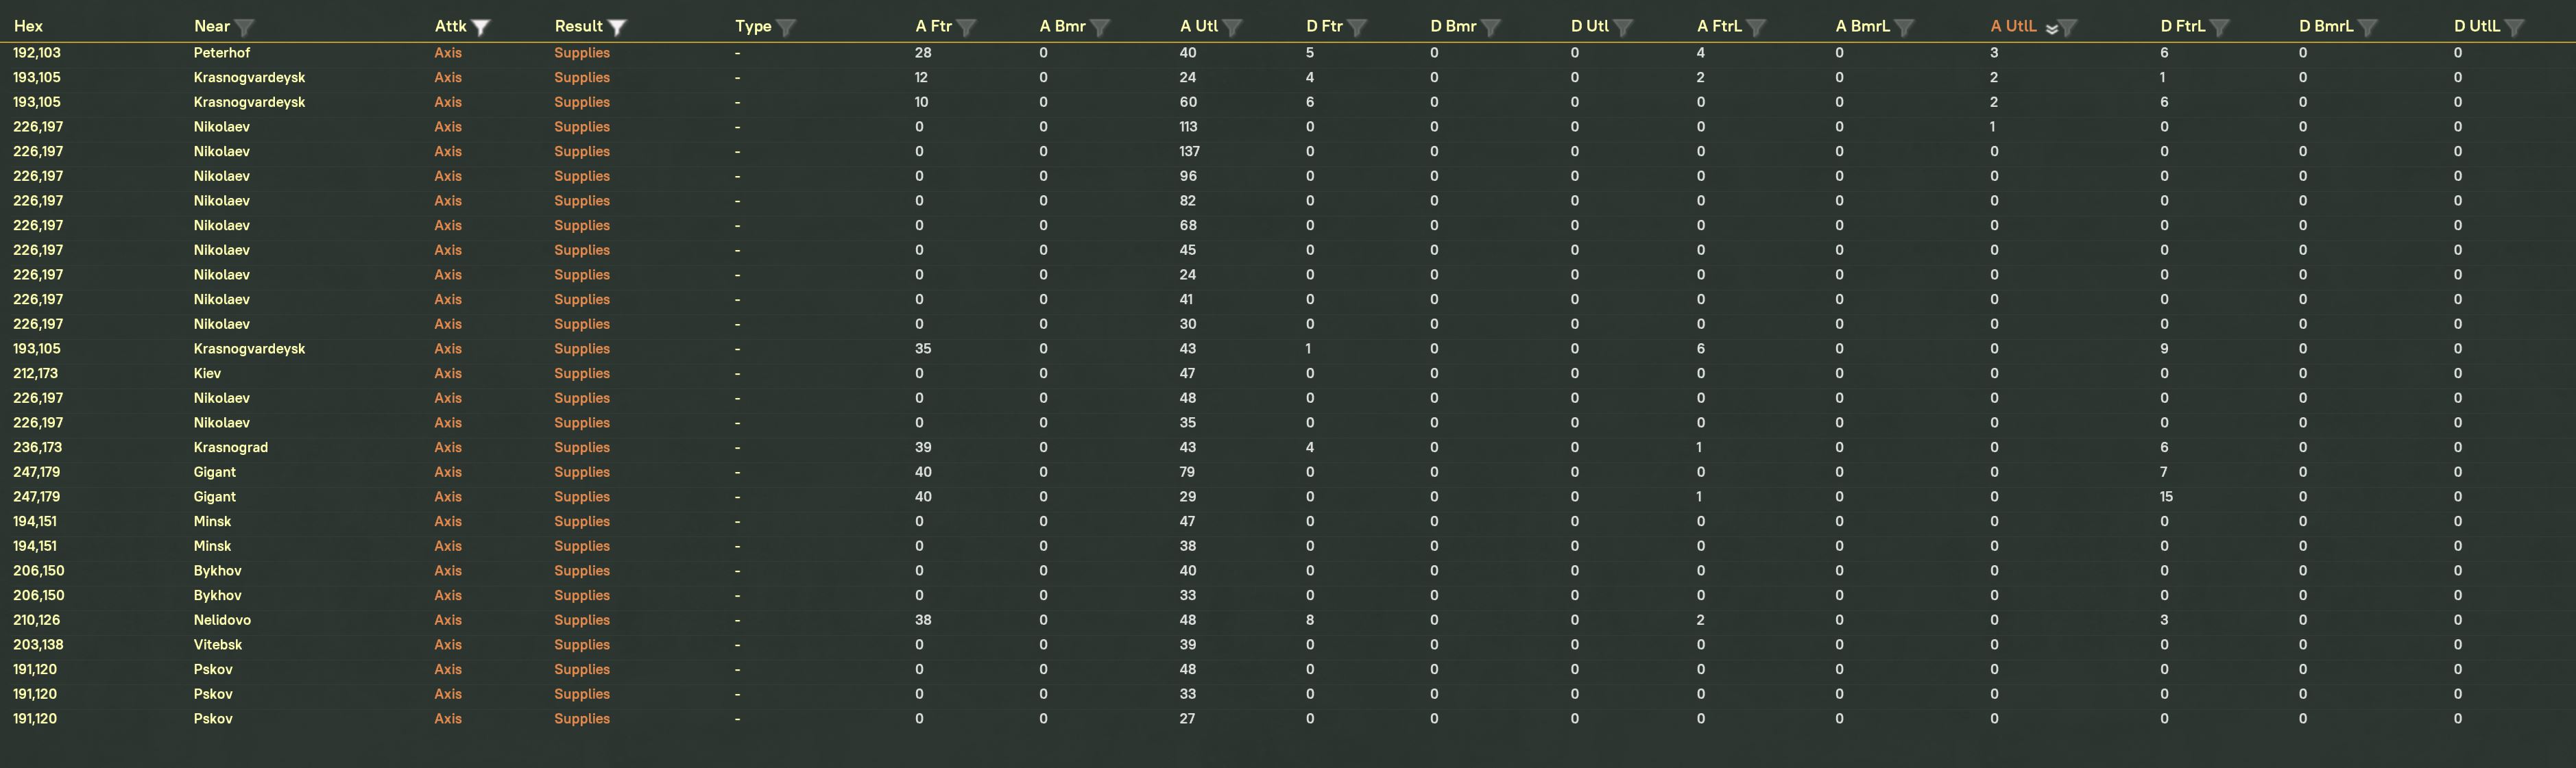
Task: Filter the A Bmr column
Action: pos(1100,27)
